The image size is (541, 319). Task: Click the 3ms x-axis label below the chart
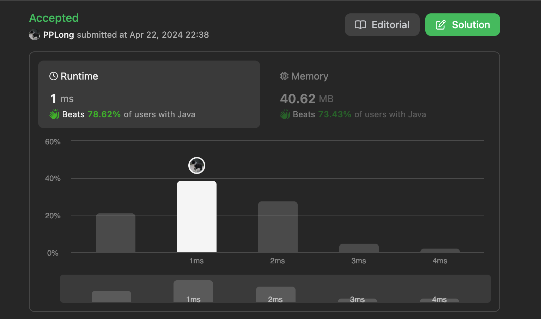click(x=359, y=261)
